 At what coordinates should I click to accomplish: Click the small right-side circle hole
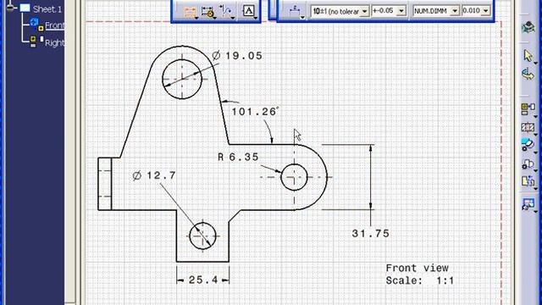click(x=294, y=177)
